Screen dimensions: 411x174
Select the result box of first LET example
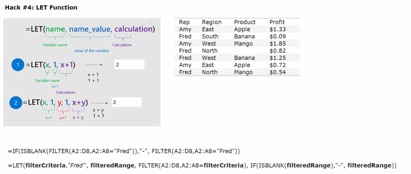point(130,65)
